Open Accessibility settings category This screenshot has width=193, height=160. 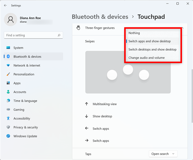point(33,118)
